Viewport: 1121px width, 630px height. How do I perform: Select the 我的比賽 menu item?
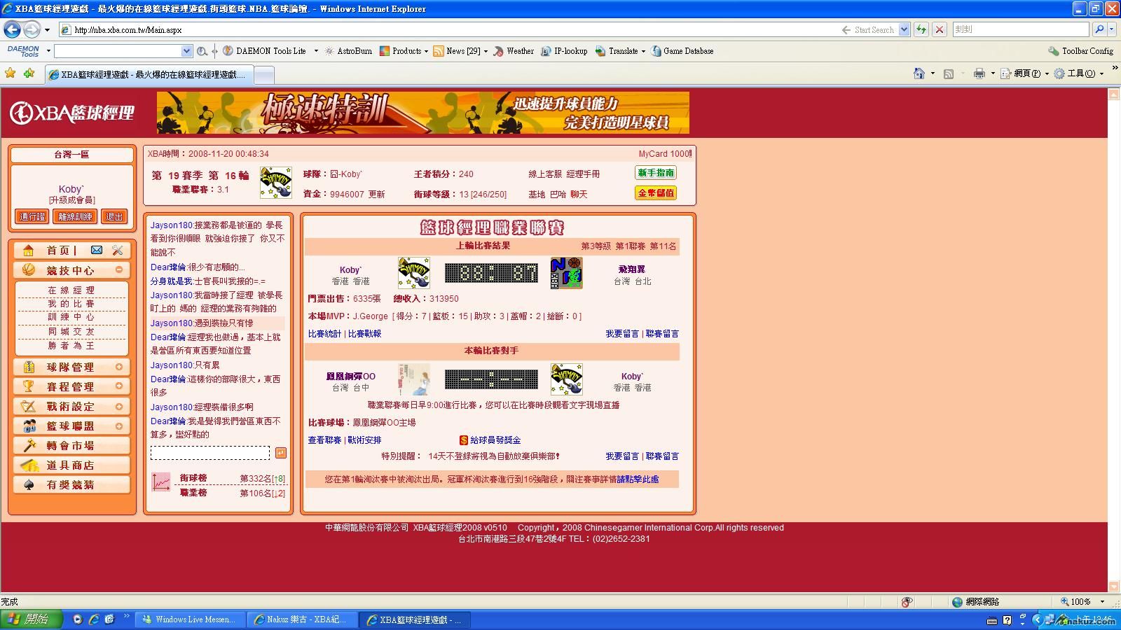(71, 304)
